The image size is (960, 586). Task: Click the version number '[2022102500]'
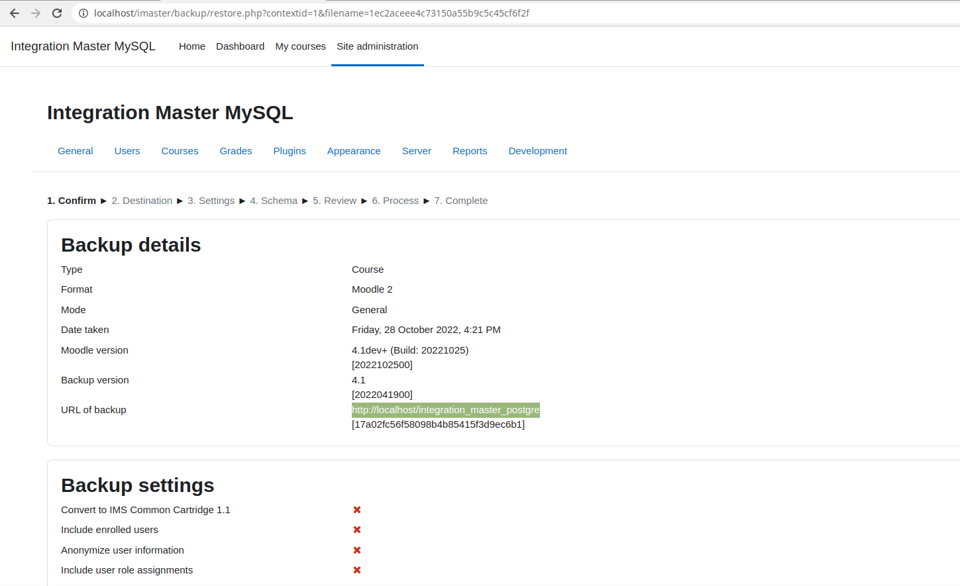pos(382,365)
